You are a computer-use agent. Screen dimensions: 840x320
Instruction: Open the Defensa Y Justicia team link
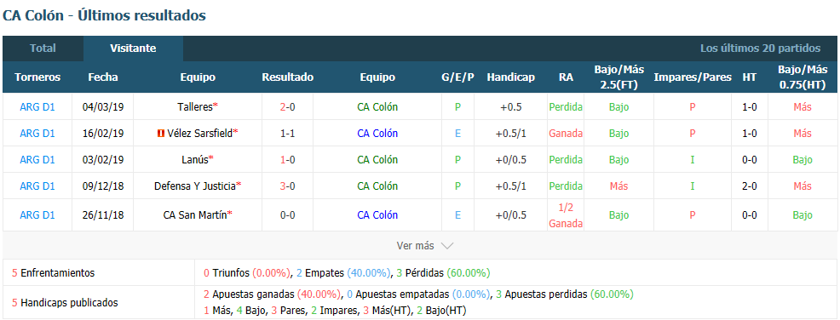pyautogui.click(x=195, y=186)
